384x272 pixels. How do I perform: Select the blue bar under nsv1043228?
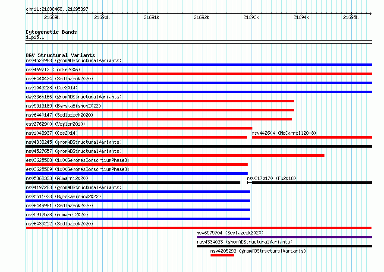coord(198,92)
